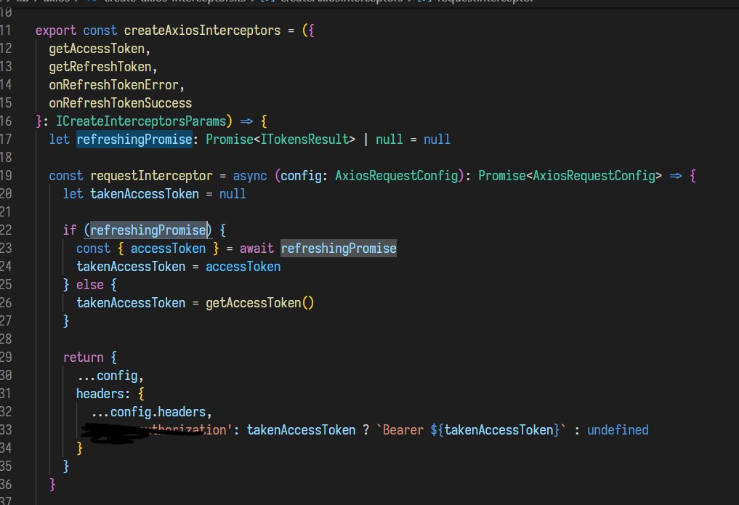Click the "return" keyword
739x505 pixels.
(83, 357)
